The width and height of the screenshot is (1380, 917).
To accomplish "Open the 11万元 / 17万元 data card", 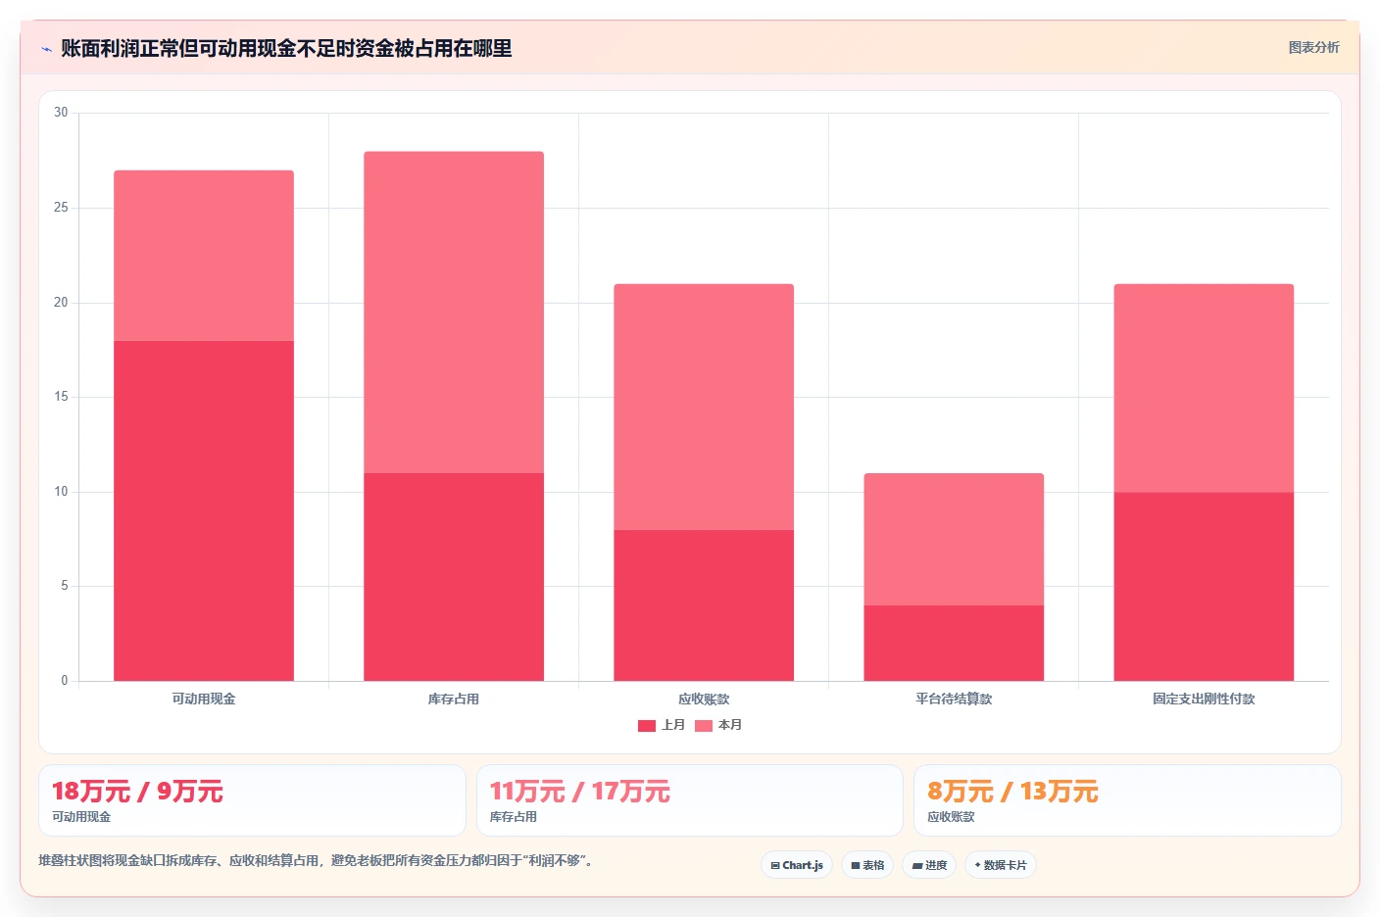I will tap(690, 800).
